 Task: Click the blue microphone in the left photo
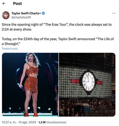(x=20, y=86)
